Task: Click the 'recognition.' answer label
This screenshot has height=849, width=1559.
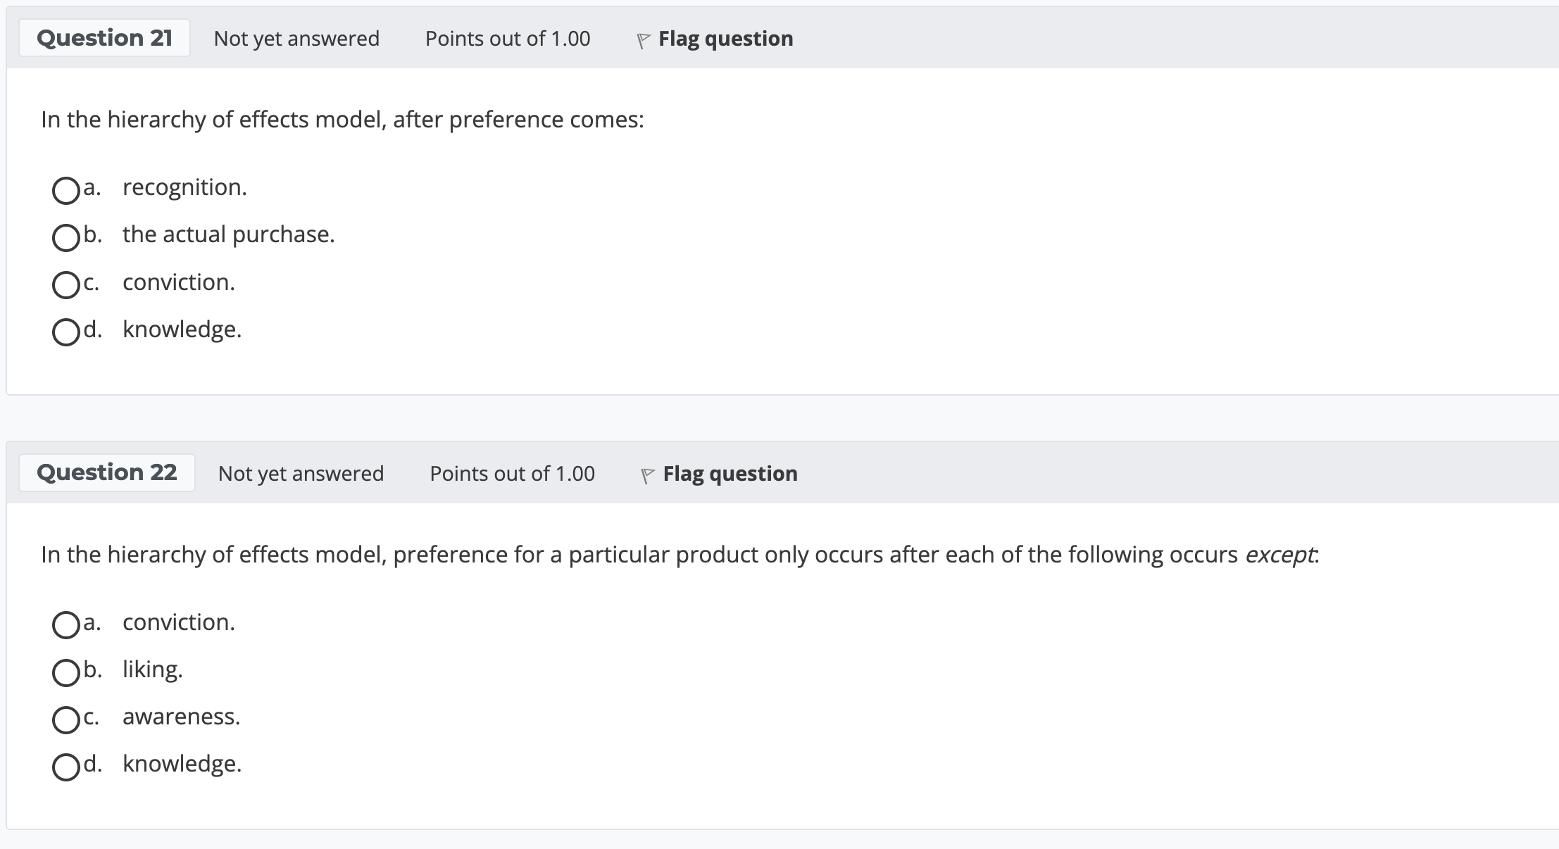Action: 184,187
